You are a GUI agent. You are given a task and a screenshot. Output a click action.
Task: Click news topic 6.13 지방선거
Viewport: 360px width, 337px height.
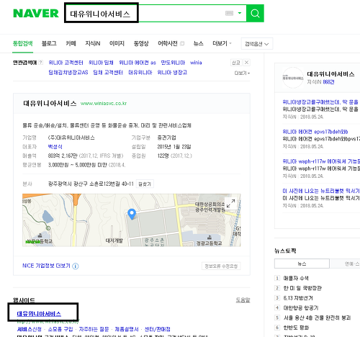tap(298, 298)
